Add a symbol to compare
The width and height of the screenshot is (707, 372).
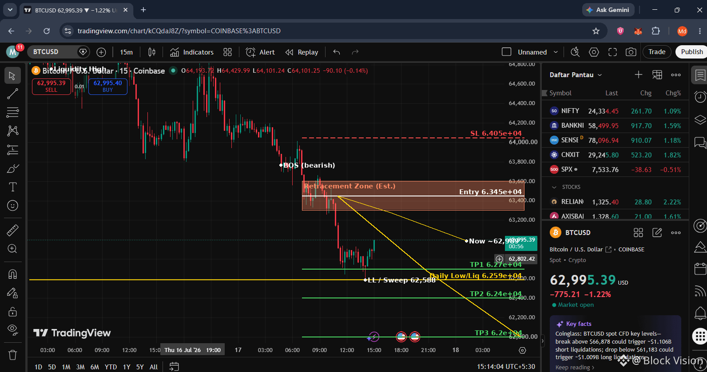(101, 52)
